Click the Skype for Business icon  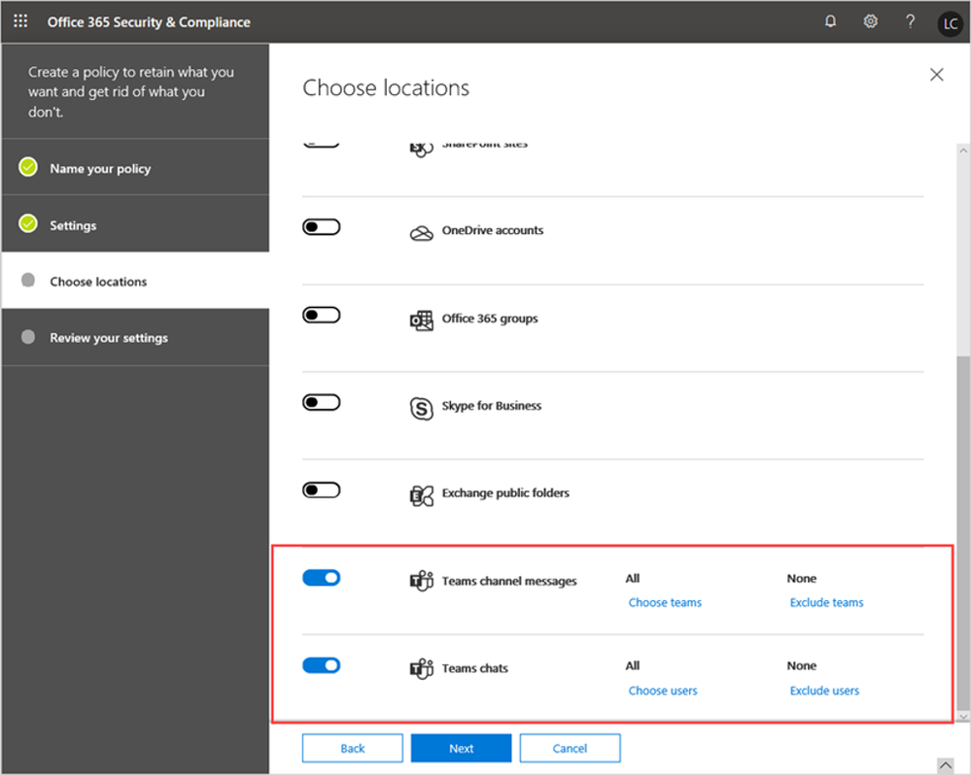422,408
